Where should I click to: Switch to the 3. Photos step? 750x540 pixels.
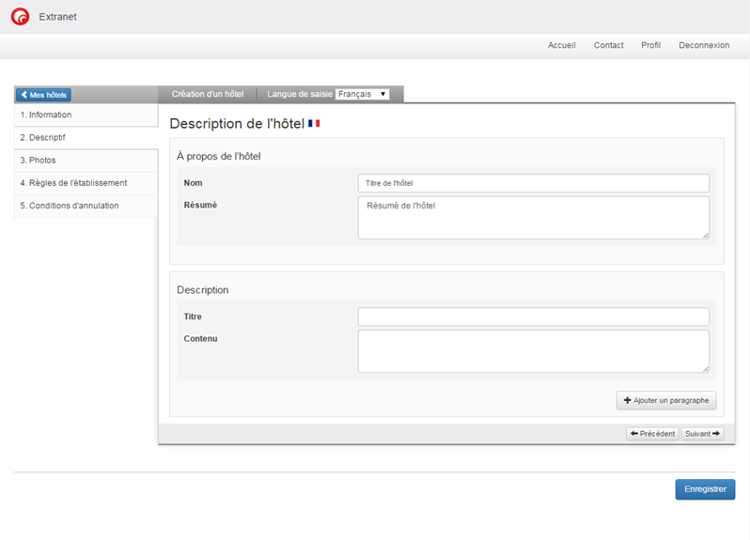pyautogui.click(x=86, y=161)
